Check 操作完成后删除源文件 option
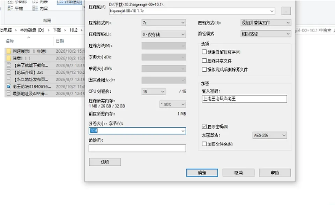335x205 pixels. pyautogui.click(x=204, y=69)
